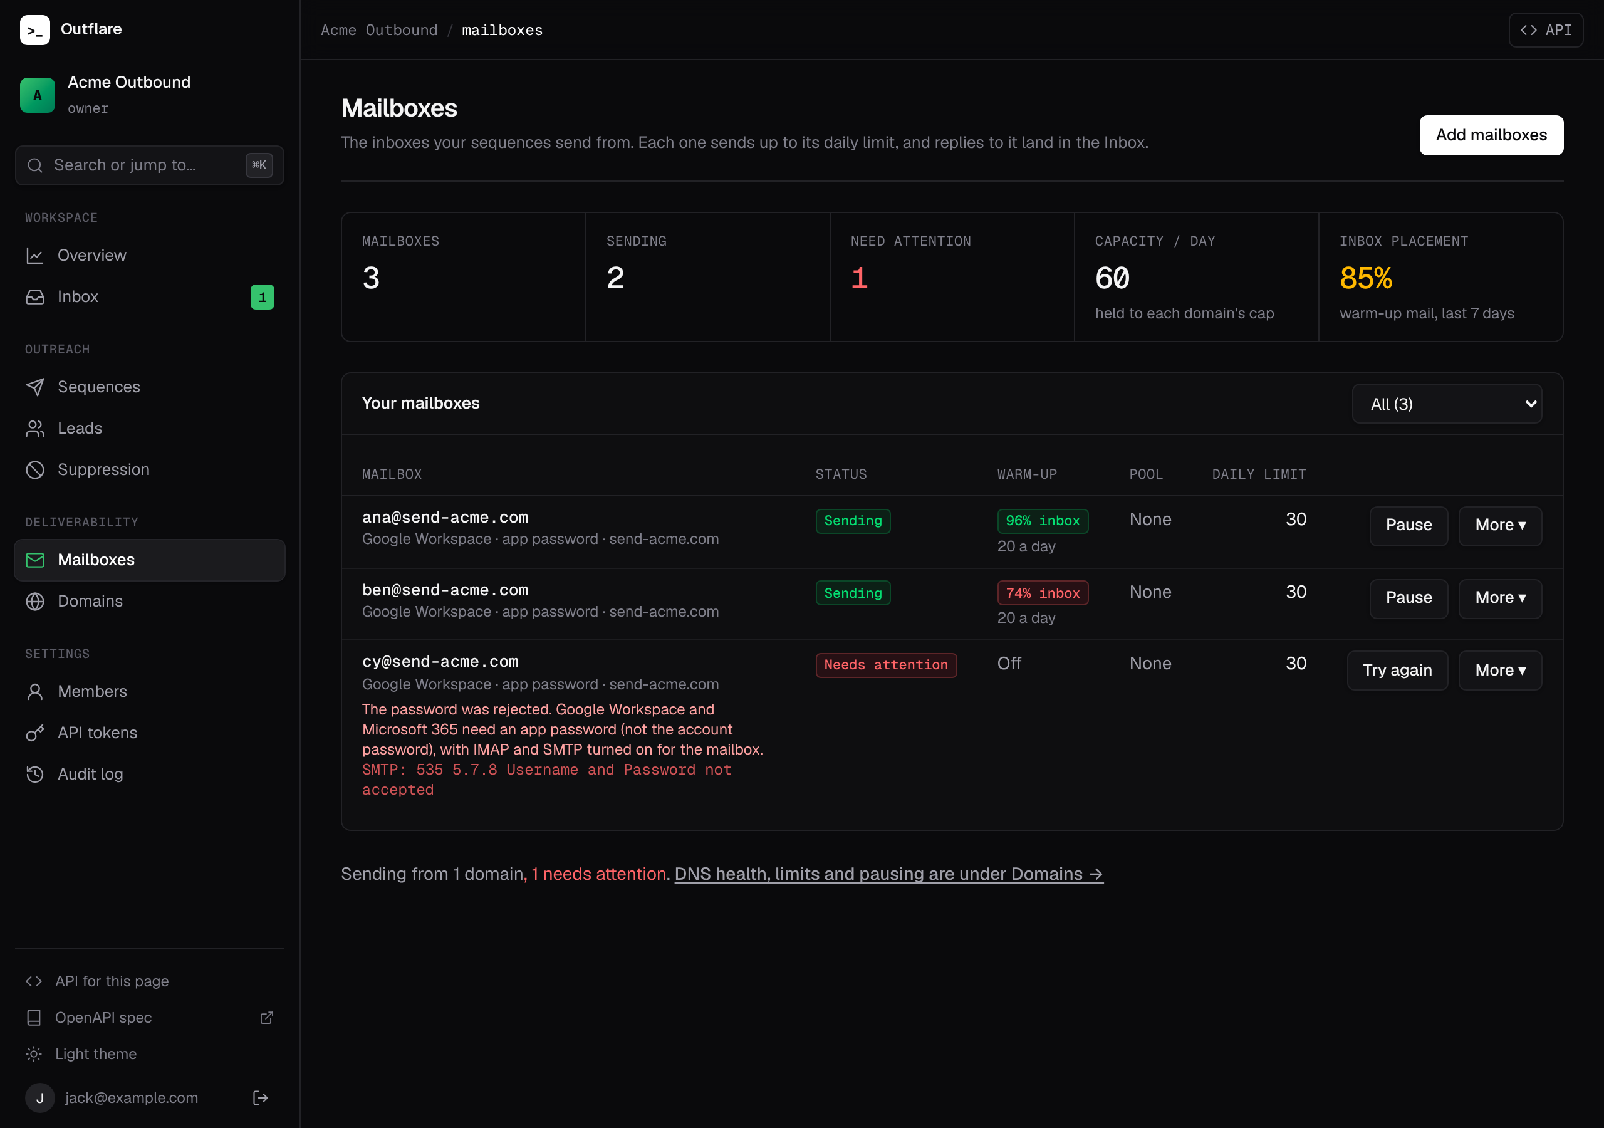This screenshot has height=1128, width=1604.
Task: Click the Mailboxes envelope icon in sidebar
Action: click(x=35, y=560)
